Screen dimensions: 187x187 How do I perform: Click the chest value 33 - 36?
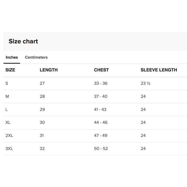(x=101, y=83)
